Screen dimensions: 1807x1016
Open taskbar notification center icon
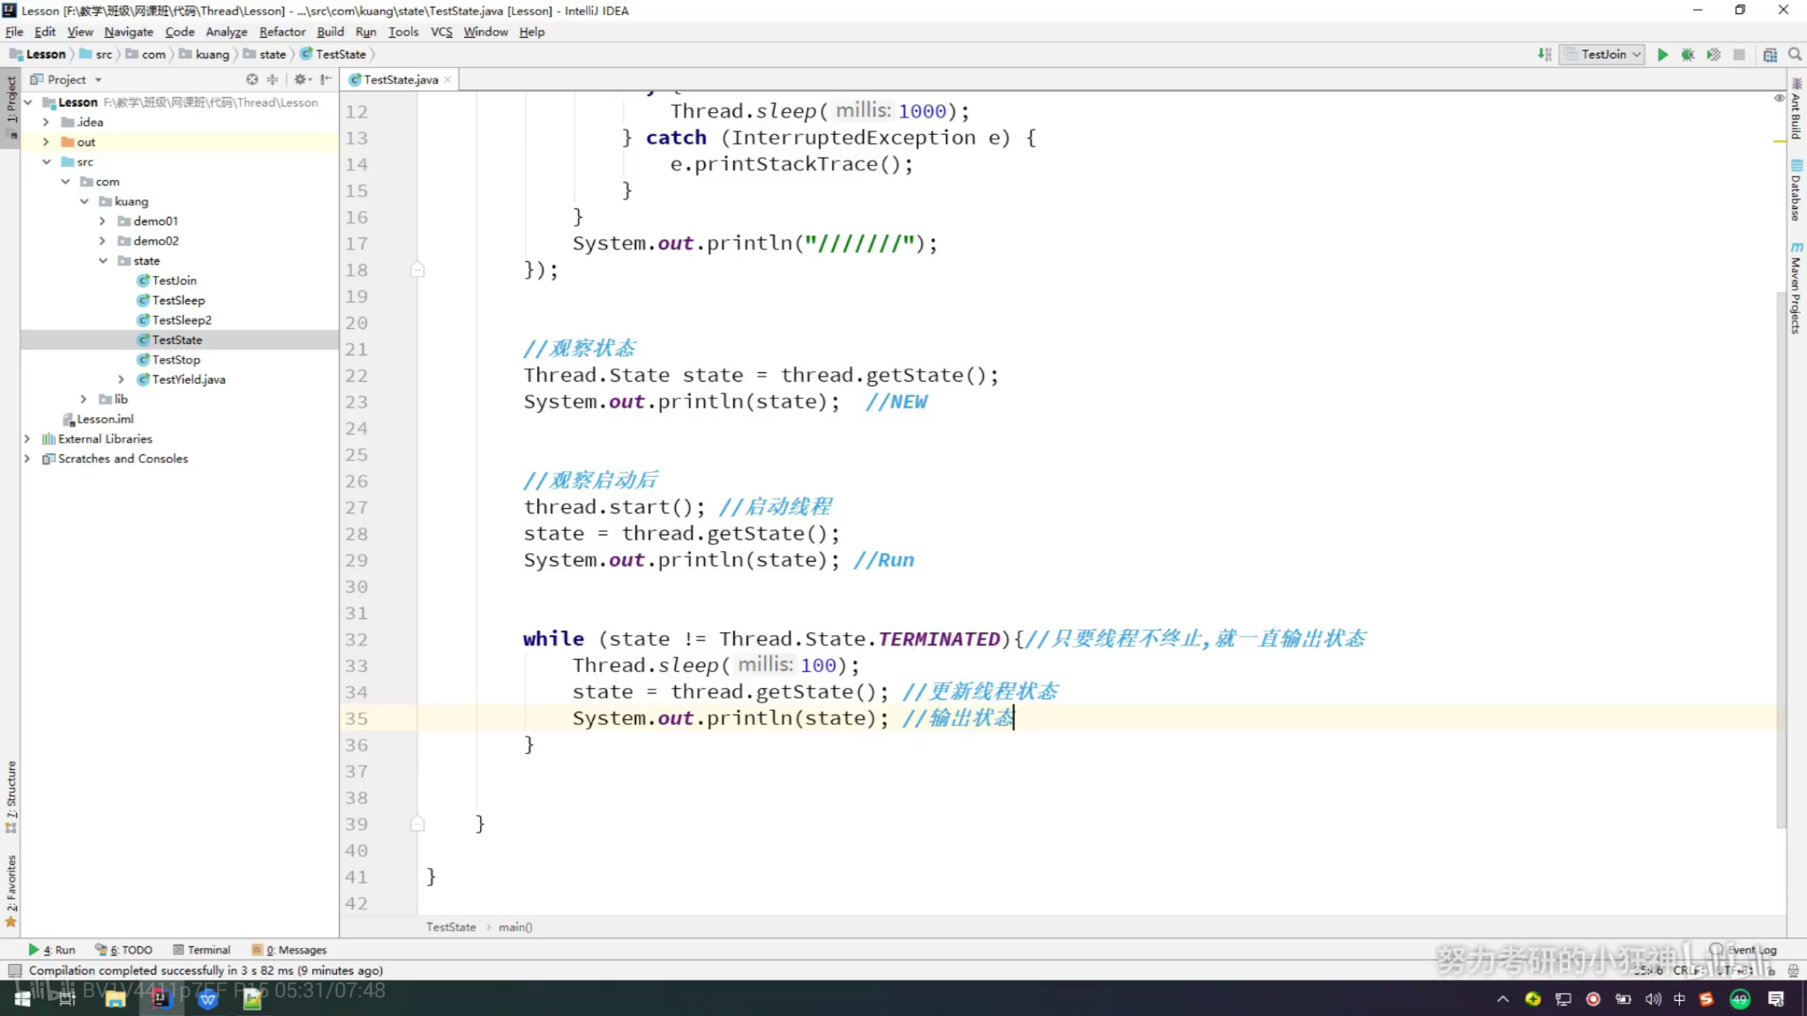coord(1776,998)
